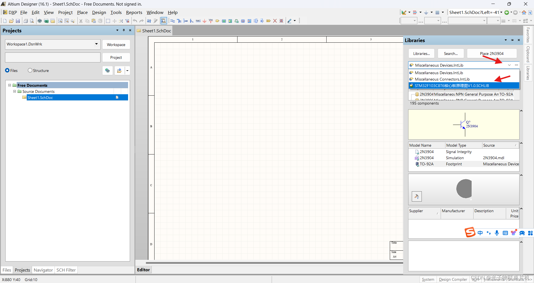Select the Place Bus tool
This screenshot has width=534, height=283.
(x=179, y=21)
